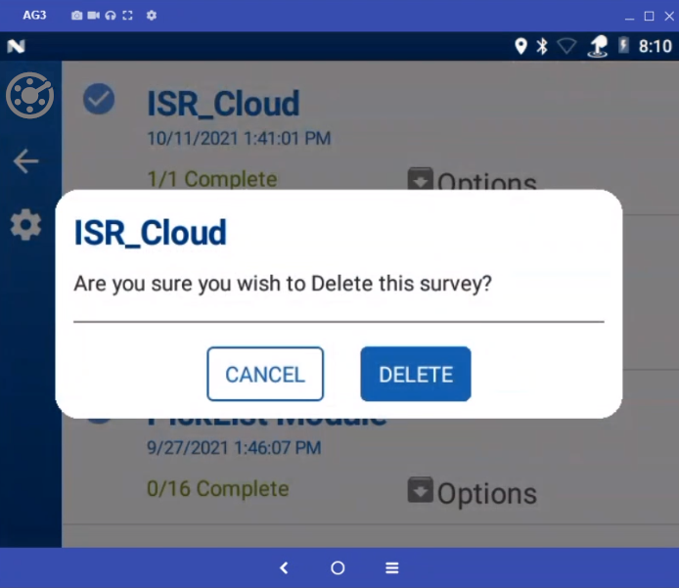Open emulator settings gear in title bar

tap(151, 16)
